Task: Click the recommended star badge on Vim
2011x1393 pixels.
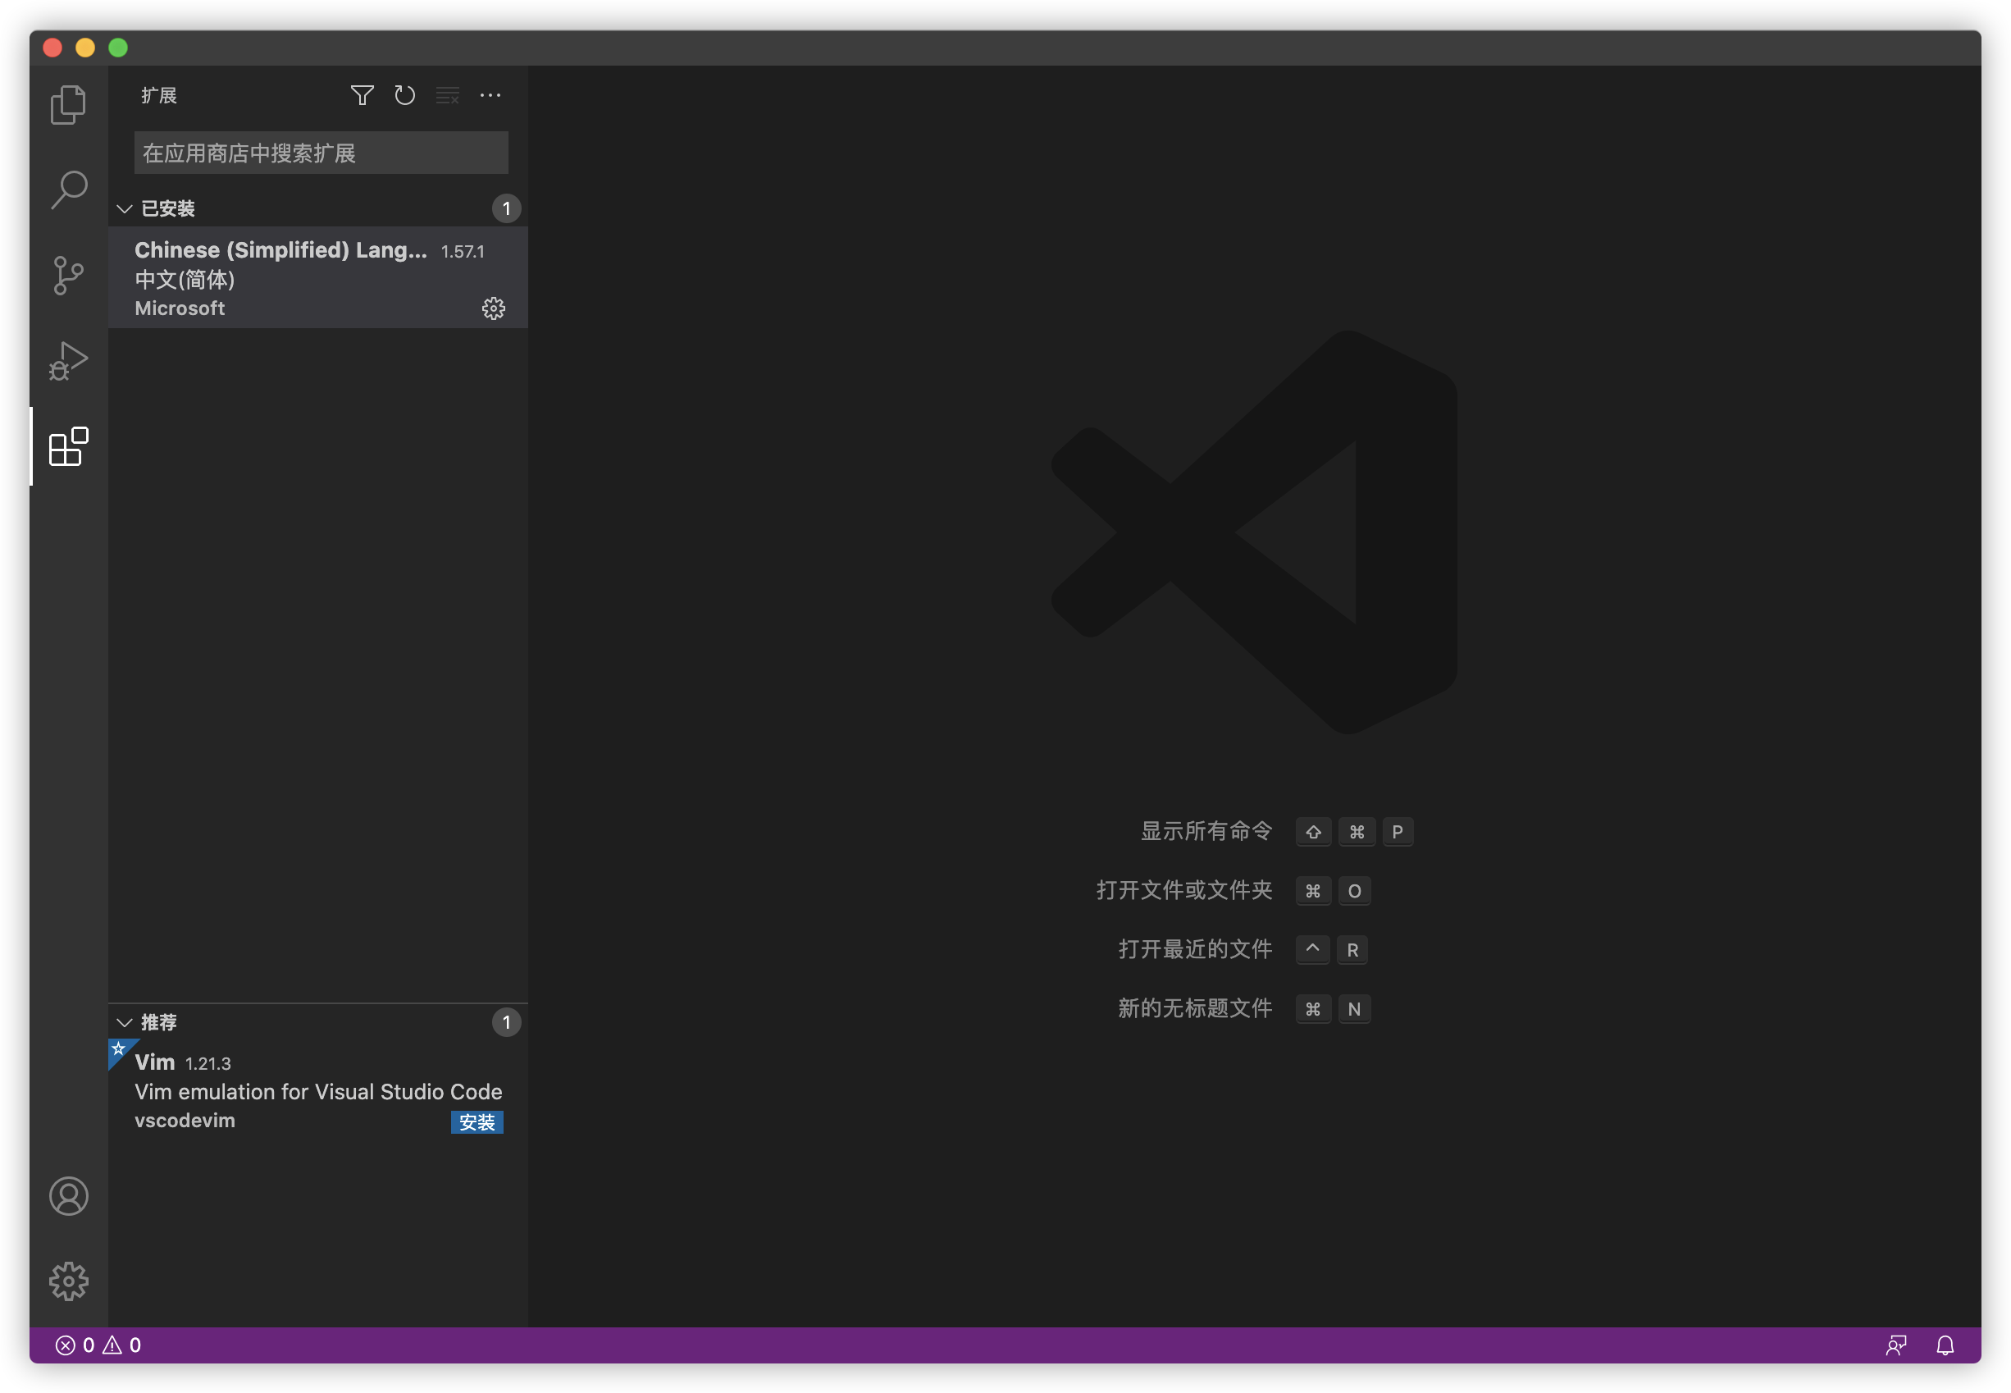Action: 120,1049
